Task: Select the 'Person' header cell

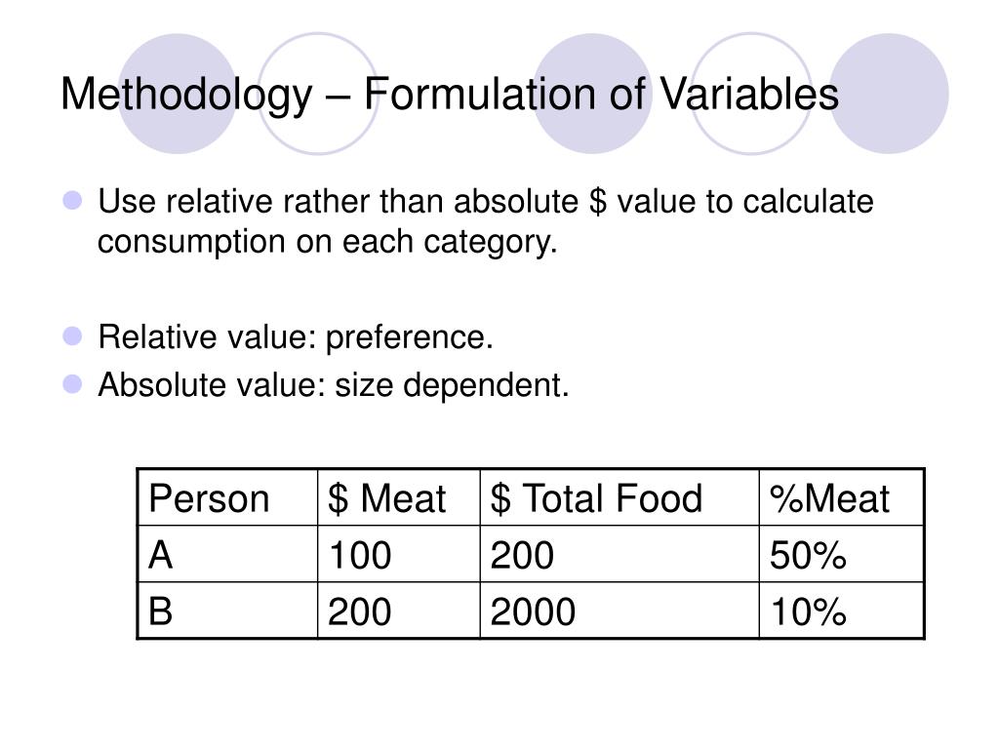Action: pyautogui.click(x=227, y=497)
